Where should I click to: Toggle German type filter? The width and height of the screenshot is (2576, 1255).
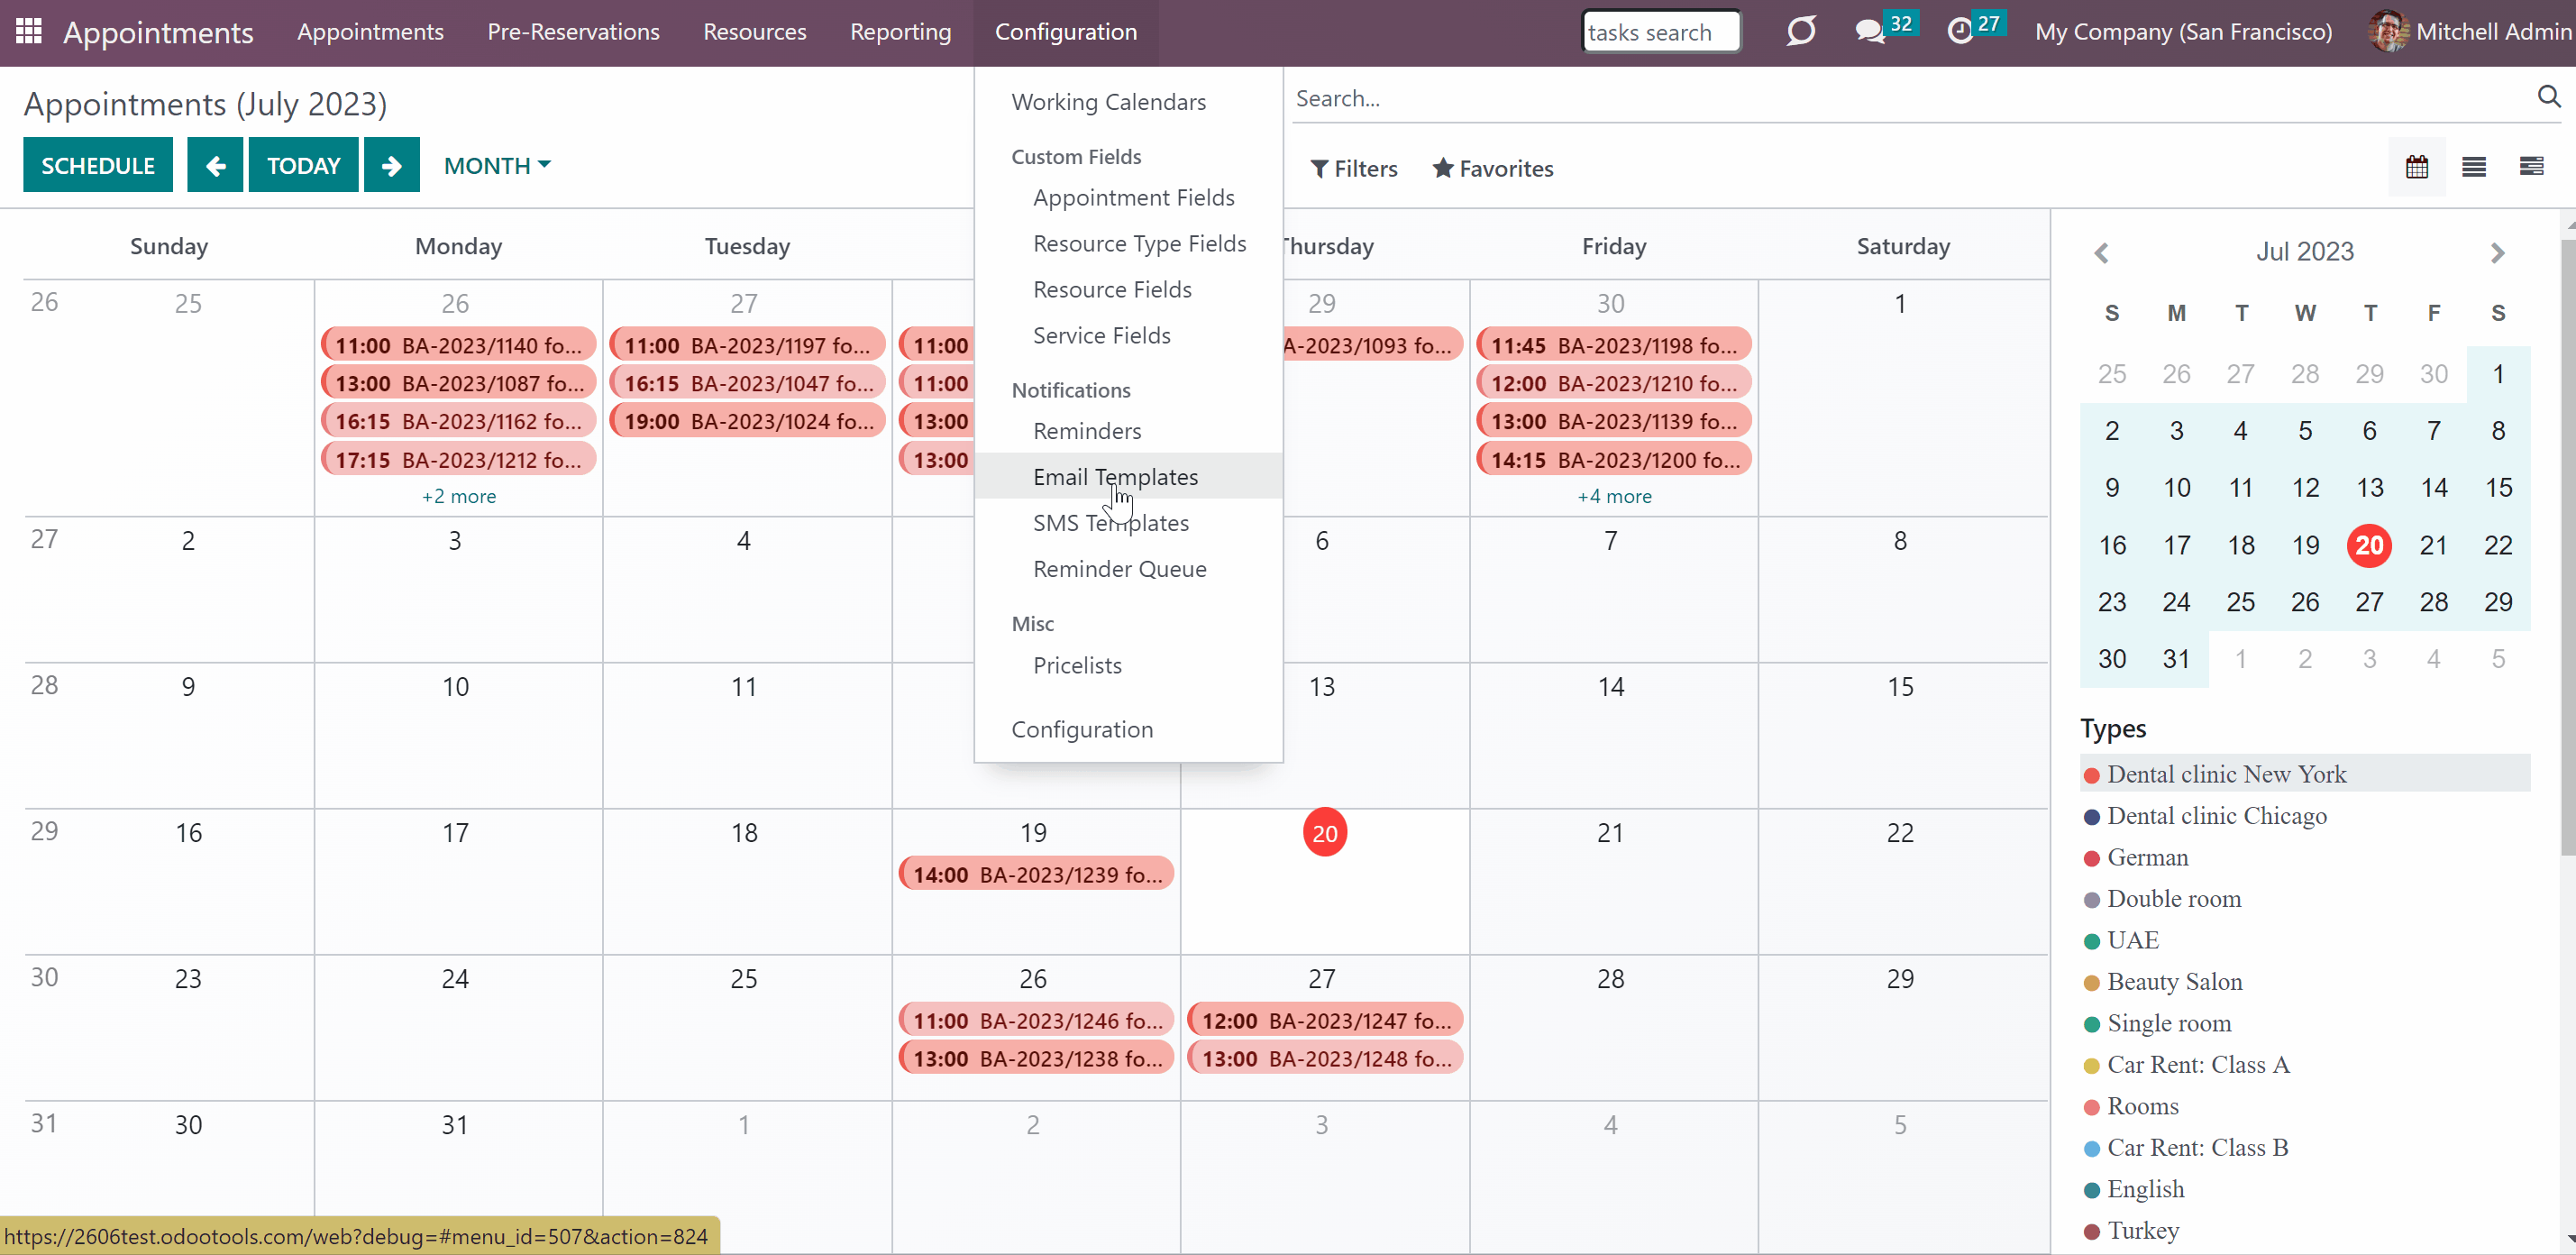click(2304, 857)
